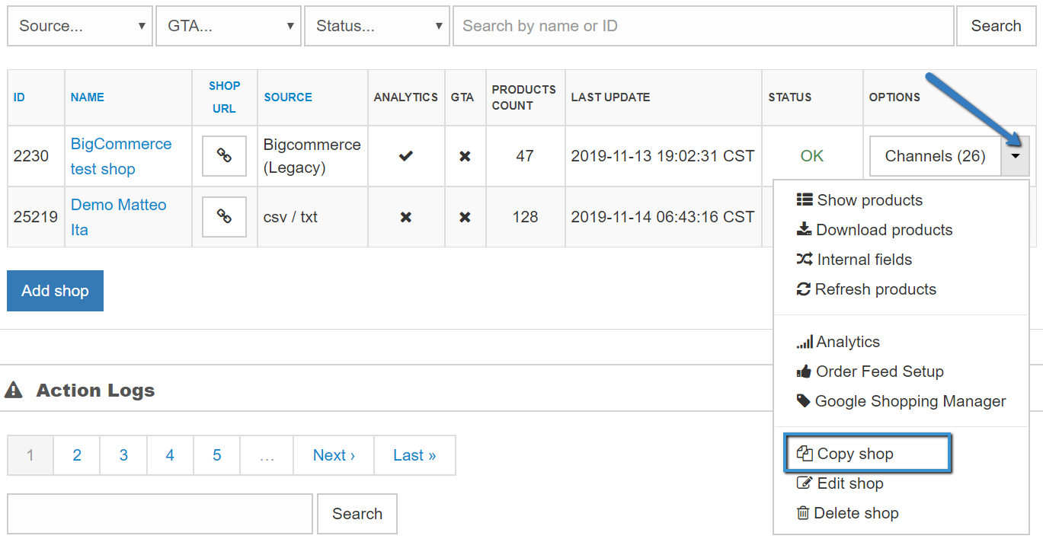Sort table by NAME column header
1043x539 pixels.
point(88,97)
